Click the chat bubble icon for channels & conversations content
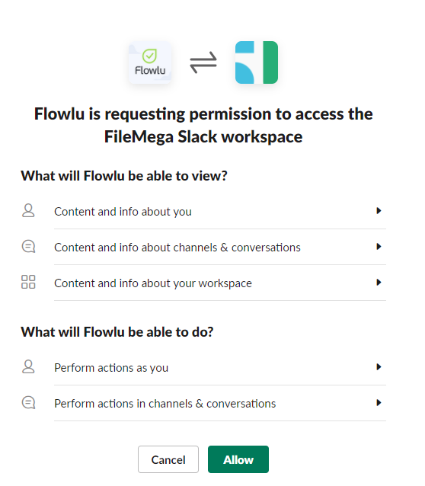The height and width of the screenshot is (486, 425). point(28,247)
